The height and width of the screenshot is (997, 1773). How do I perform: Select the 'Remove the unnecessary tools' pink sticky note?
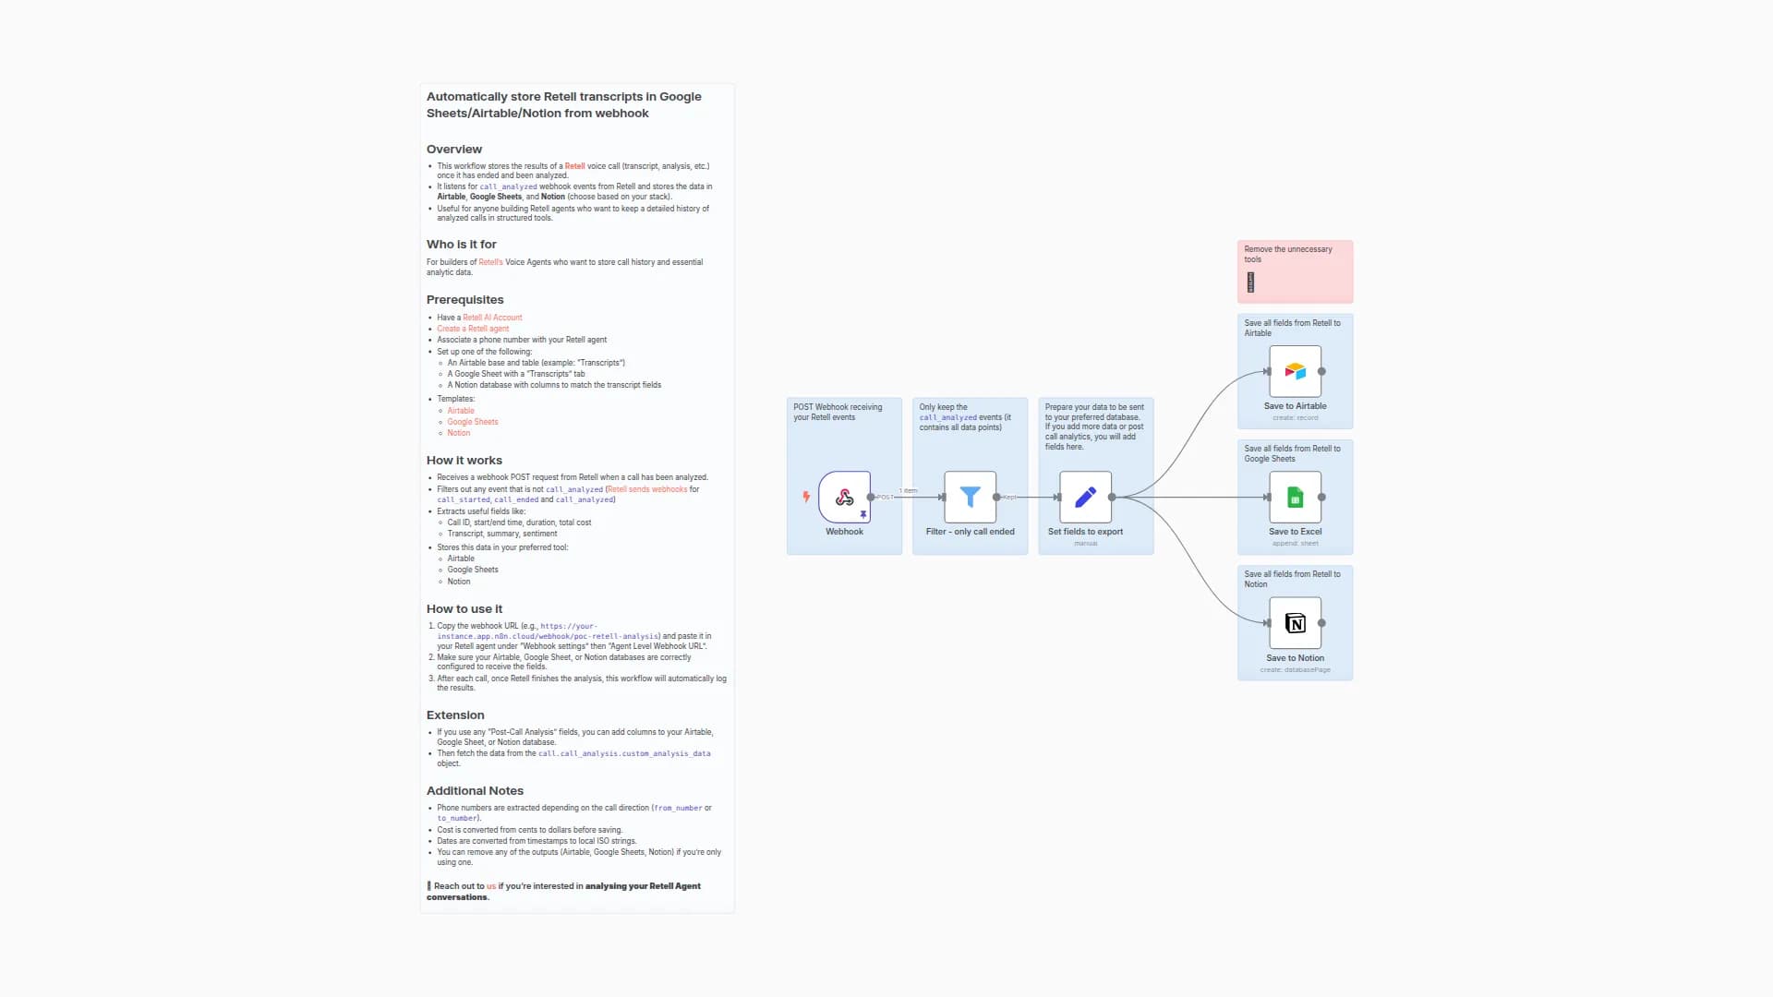click(x=1295, y=271)
